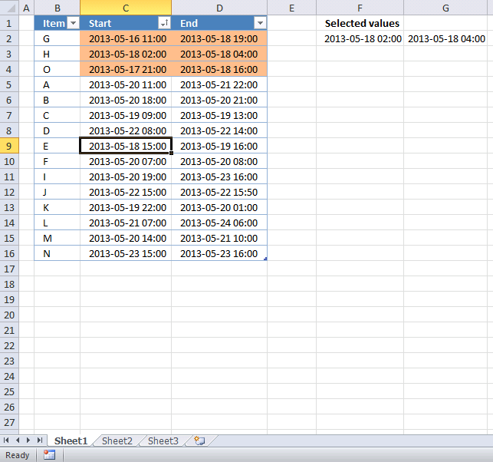
Task: Select column G header
Action: pos(445,8)
